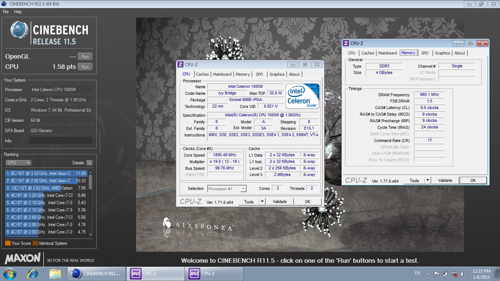The image size is (500, 281).
Task: Open SPD tab in front CPU-Z window
Action: coord(260,74)
